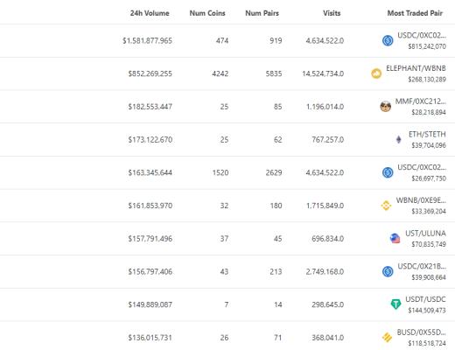Select the $156,797,406 volume cell
The image size is (455, 350).
(150, 271)
